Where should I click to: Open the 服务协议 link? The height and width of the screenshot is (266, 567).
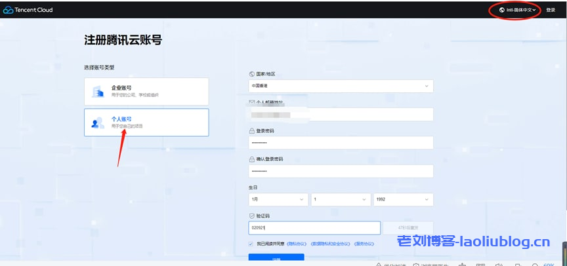[x=364, y=244]
